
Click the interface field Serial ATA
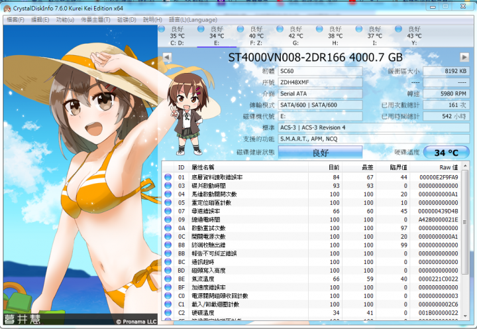320,94
